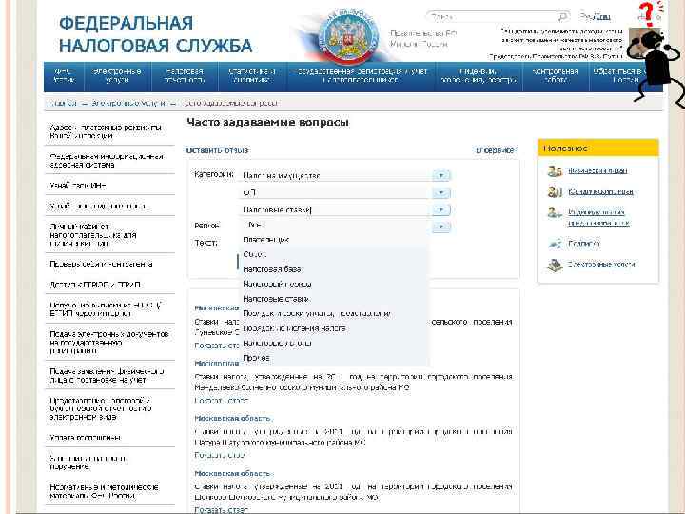Open Представление отчетности в электронном виде
The width and height of the screenshot is (685, 514).
109,408
